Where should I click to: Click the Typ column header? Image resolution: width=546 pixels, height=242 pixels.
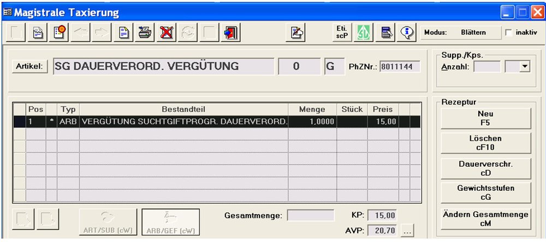pos(68,109)
